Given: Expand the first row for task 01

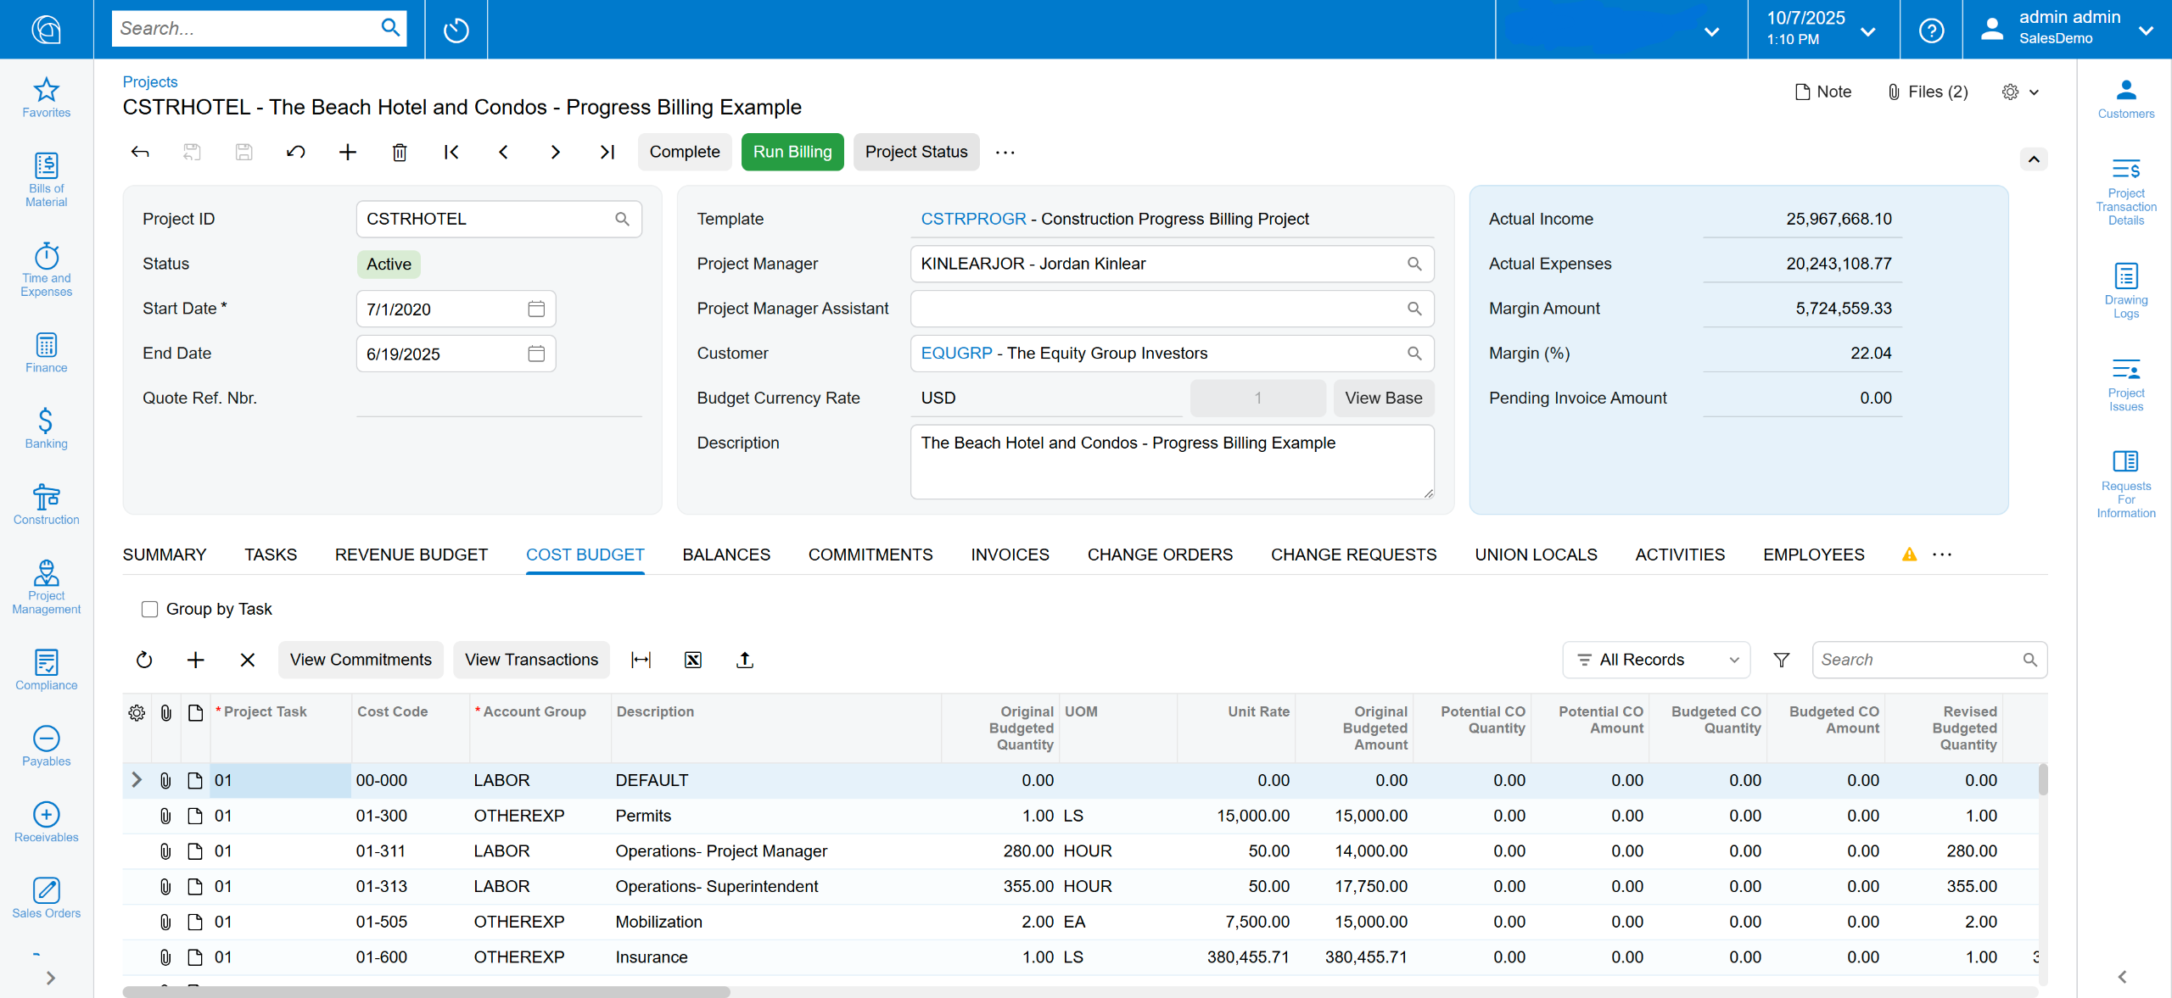Looking at the screenshot, I should (137, 780).
